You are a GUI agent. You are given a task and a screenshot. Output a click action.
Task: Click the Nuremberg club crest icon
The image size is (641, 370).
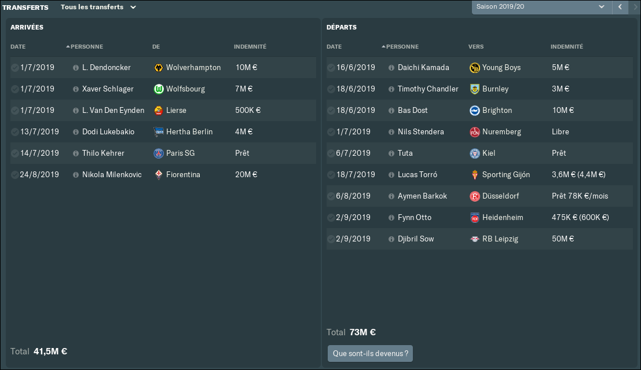475,131
